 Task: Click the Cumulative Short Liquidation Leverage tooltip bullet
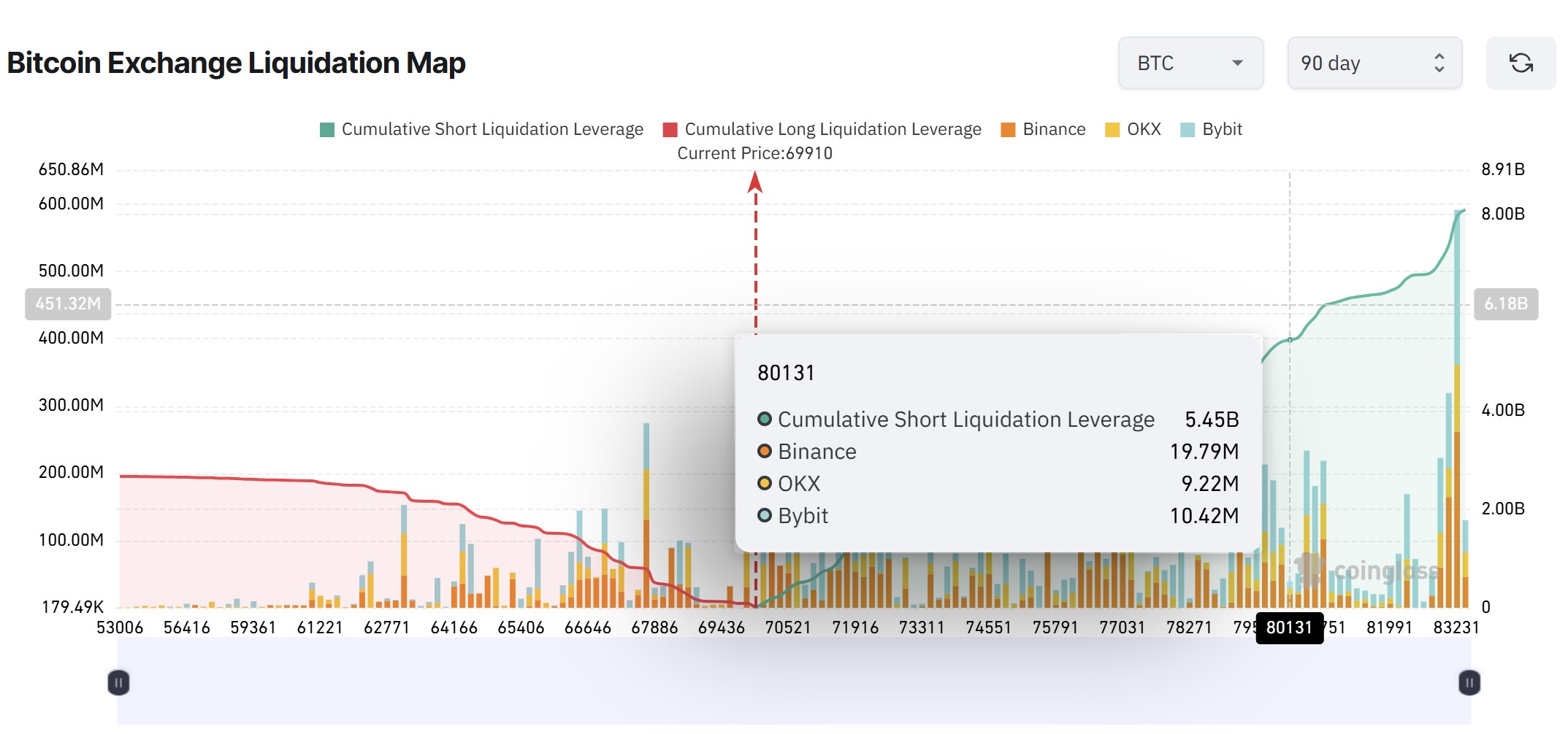[764, 420]
